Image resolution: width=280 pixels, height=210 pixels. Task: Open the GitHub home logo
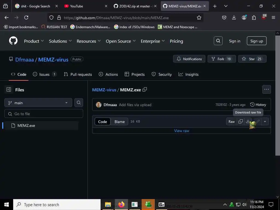click(x=13, y=41)
